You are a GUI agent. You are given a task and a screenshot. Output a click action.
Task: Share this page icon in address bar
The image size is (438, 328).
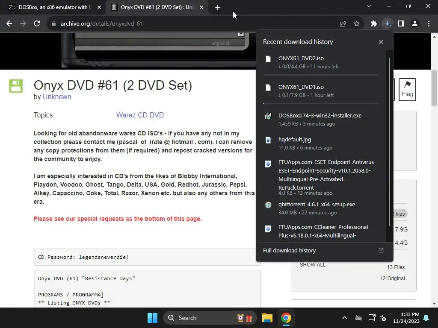click(x=343, y=24)
